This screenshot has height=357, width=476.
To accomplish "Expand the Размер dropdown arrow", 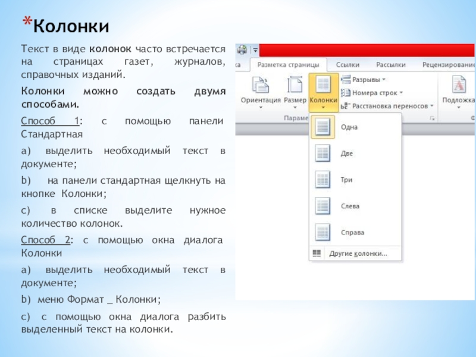I will click(295, 108).
